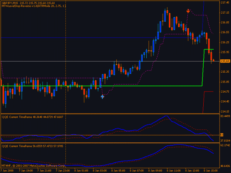Image resolution: width=231 pixels, height=173 pixels.
Task: Click the 215.95 price axis label
Action: (225, 52)
